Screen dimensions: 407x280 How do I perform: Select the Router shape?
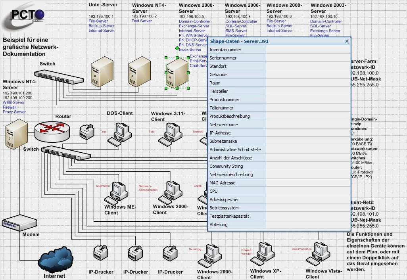coord(52,131)
